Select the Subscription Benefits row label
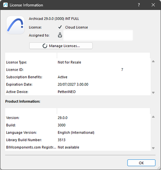The height and width of the screenshot is (170, 161). coord(24,77)
